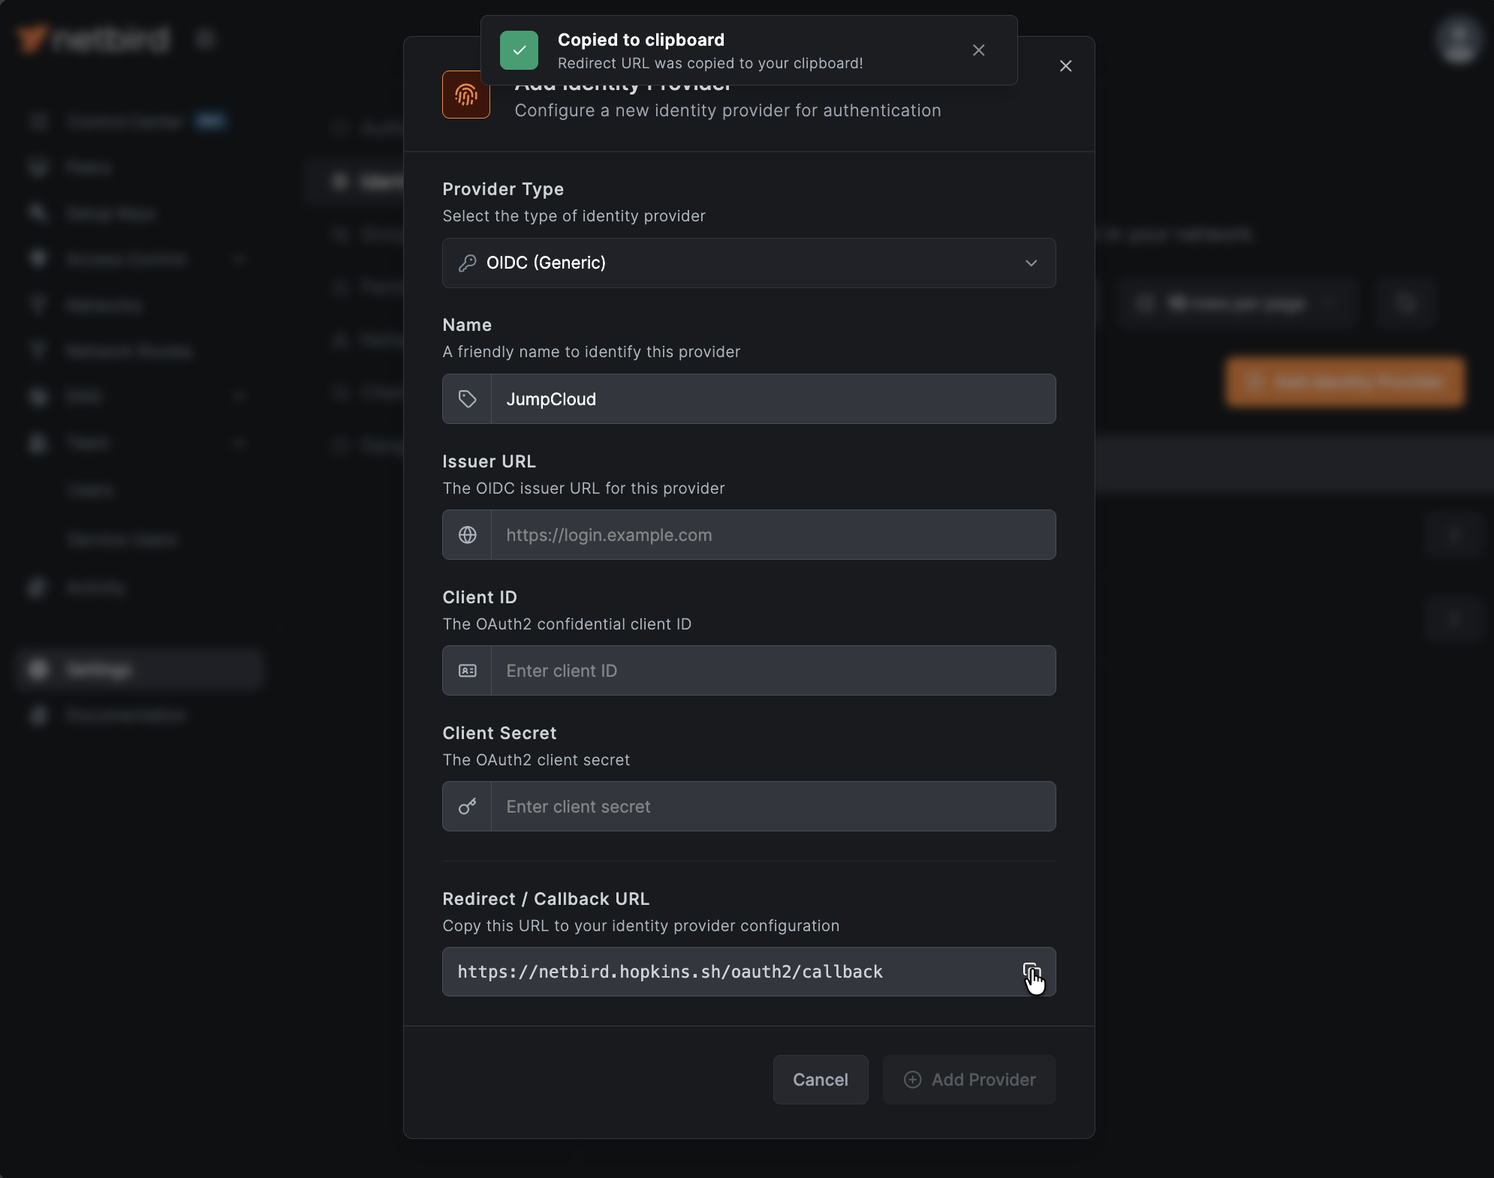Screen dimensions: 1494x1178
Task: Click the key icon beside Client Secret
Action: [467, 807]
